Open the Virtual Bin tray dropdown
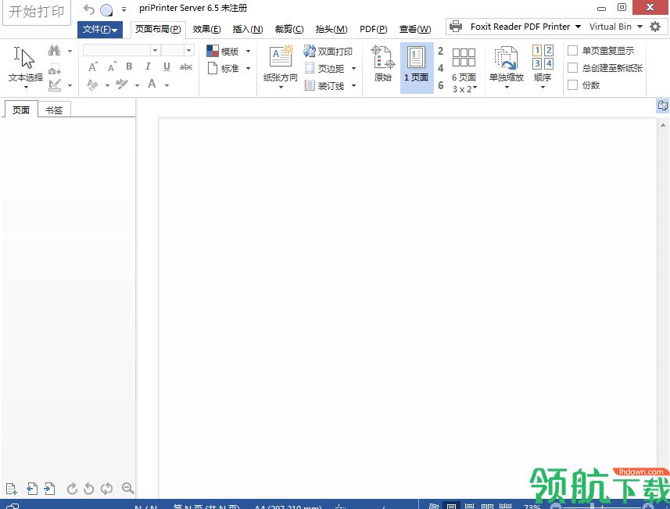This screenshot has width=670, height=509. tap(640, 27)
